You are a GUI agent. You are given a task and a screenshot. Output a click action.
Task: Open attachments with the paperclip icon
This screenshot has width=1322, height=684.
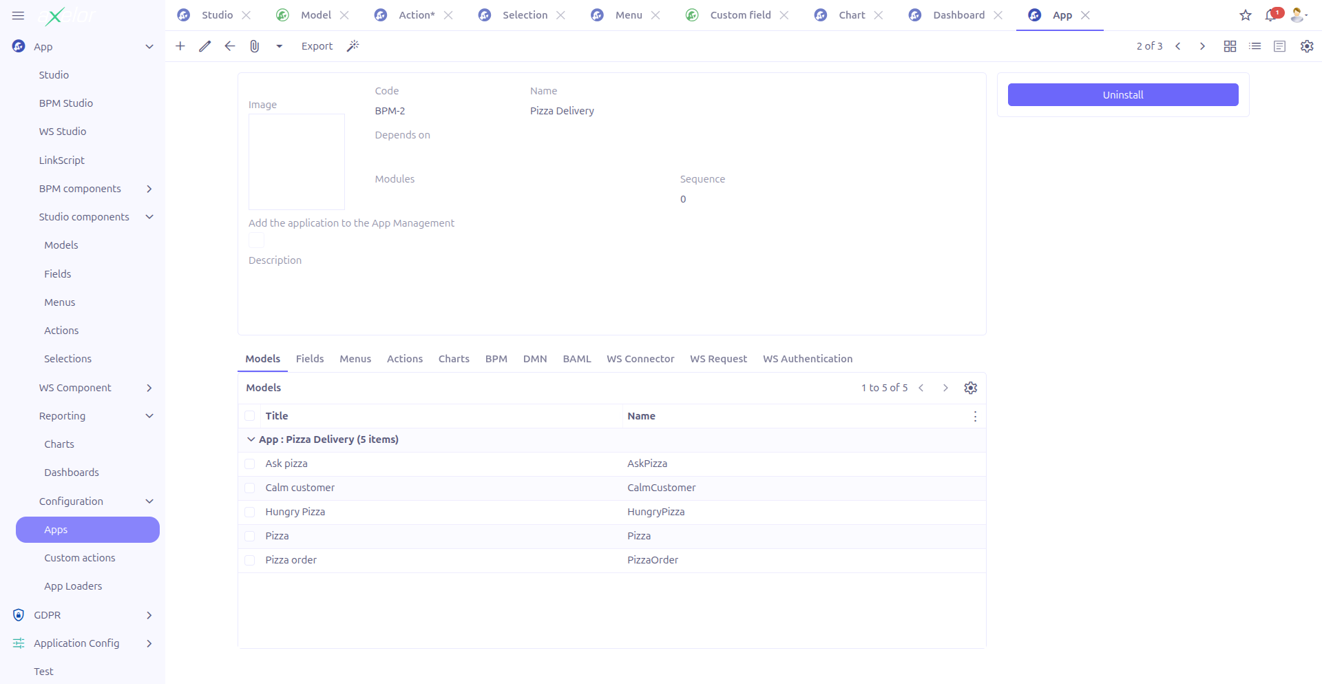[x=254, y=46]
